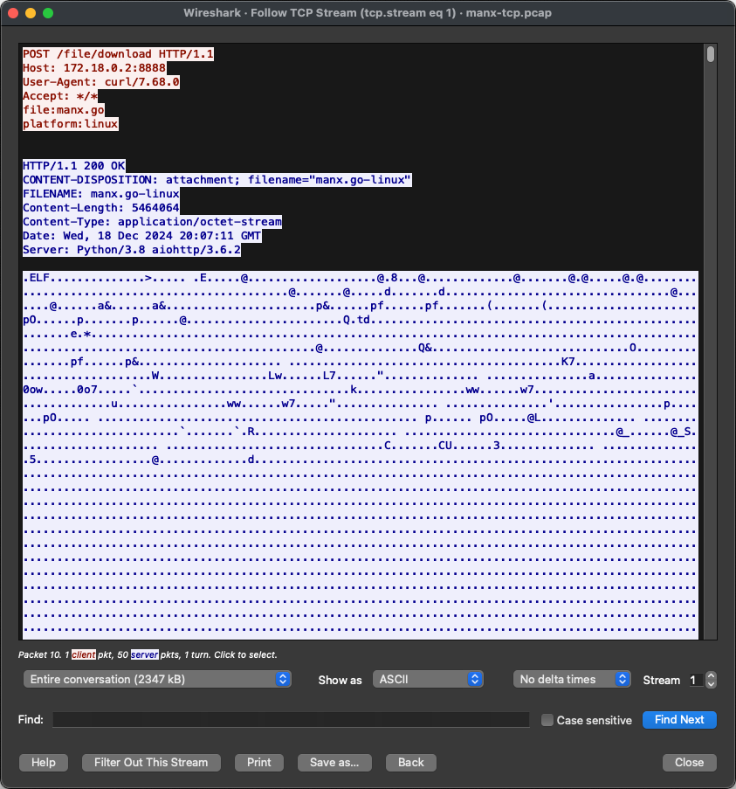Click the Back button
Viewport: 736px width, 789px height.
pyautogui.click(x=410, y=762)
